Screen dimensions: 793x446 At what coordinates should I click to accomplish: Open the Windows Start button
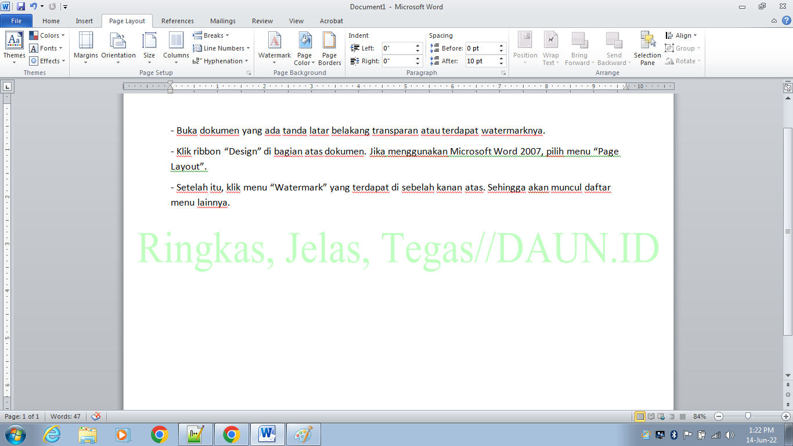coord(15,434)
